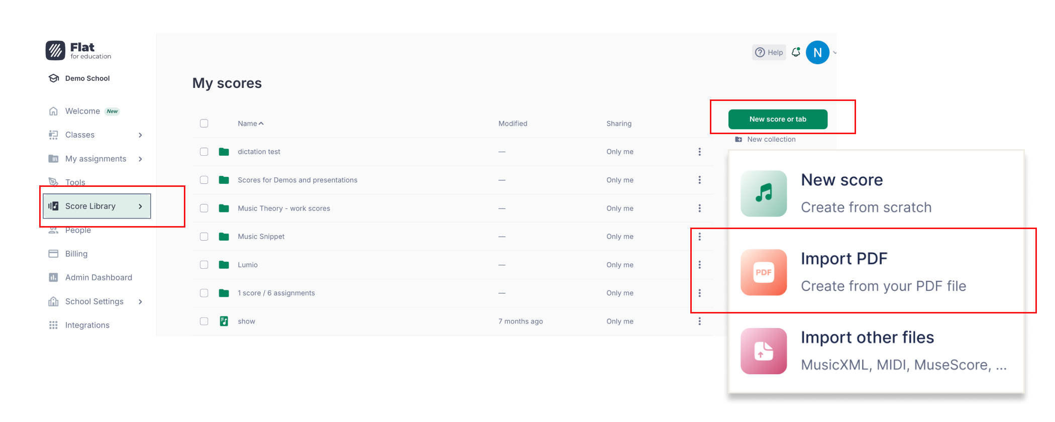Select the Lumio folder checkbox
This screenshot has width=1055, height=422.
(x=204, y=265)
